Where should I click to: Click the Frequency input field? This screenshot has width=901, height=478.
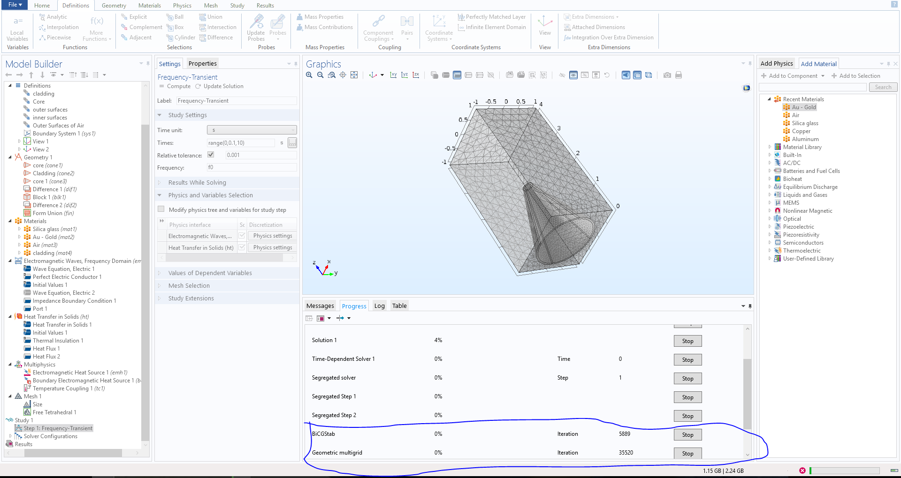point(252,168)
